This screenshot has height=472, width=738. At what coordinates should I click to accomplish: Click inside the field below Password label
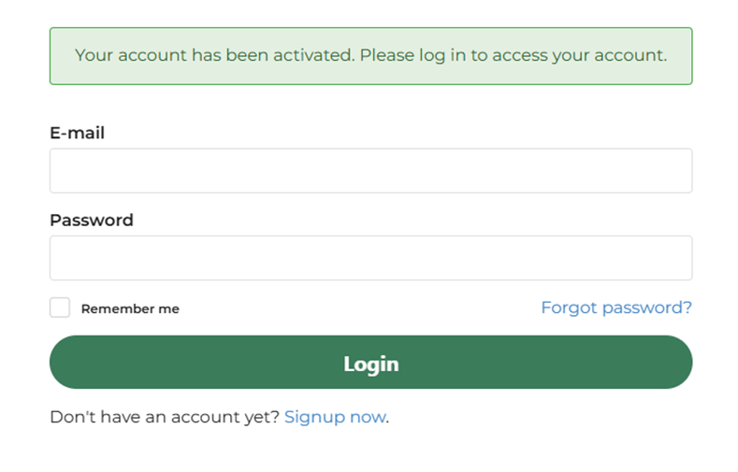tap(370, 258)
